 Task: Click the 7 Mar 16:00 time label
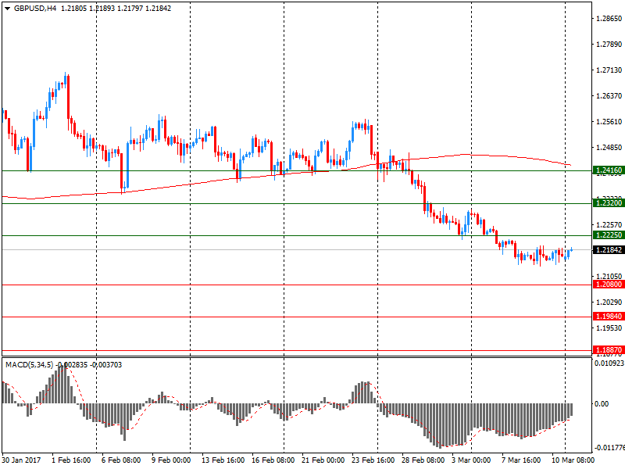click(x=521, y=460)
